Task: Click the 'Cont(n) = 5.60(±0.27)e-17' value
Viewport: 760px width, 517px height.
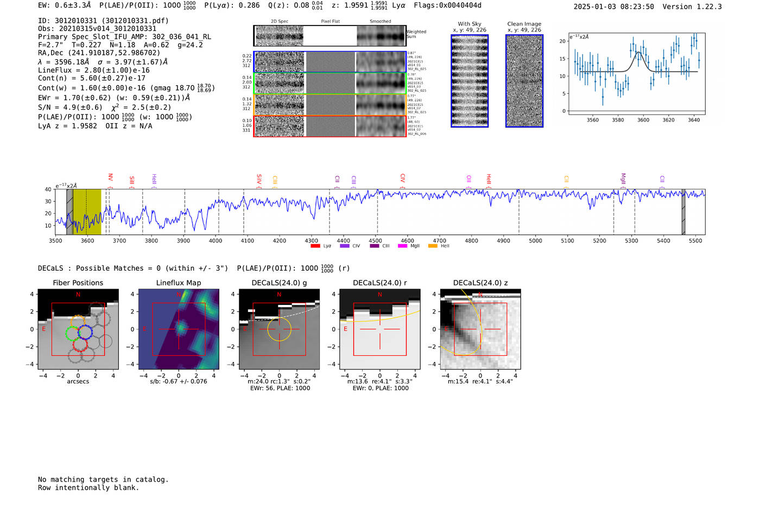Action: coord(92,78)
